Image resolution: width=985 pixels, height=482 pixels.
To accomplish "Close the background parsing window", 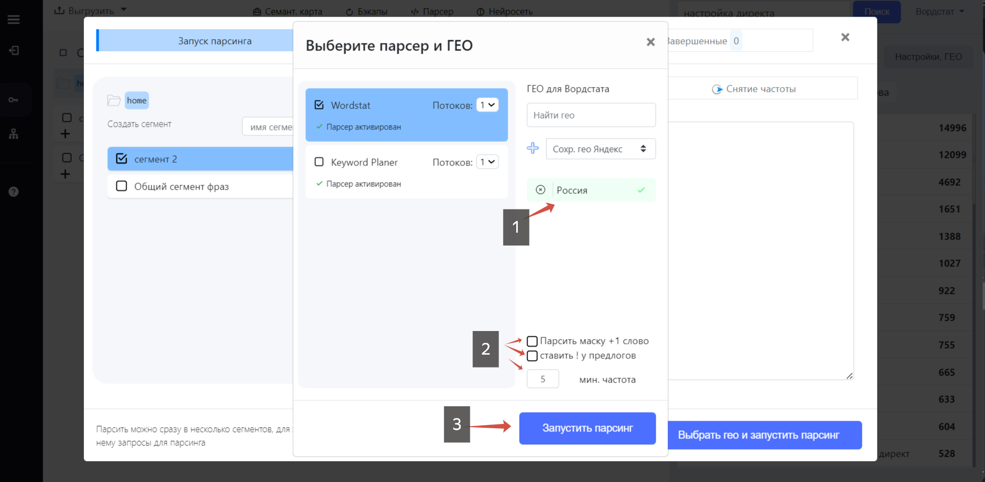I will click(845, 37).
